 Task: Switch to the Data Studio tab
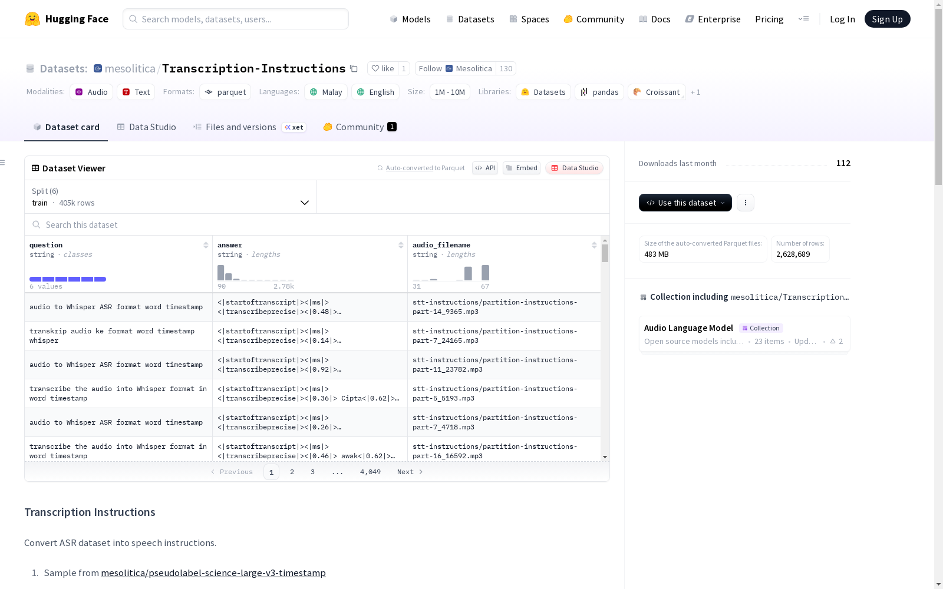[x=147, y=127]
